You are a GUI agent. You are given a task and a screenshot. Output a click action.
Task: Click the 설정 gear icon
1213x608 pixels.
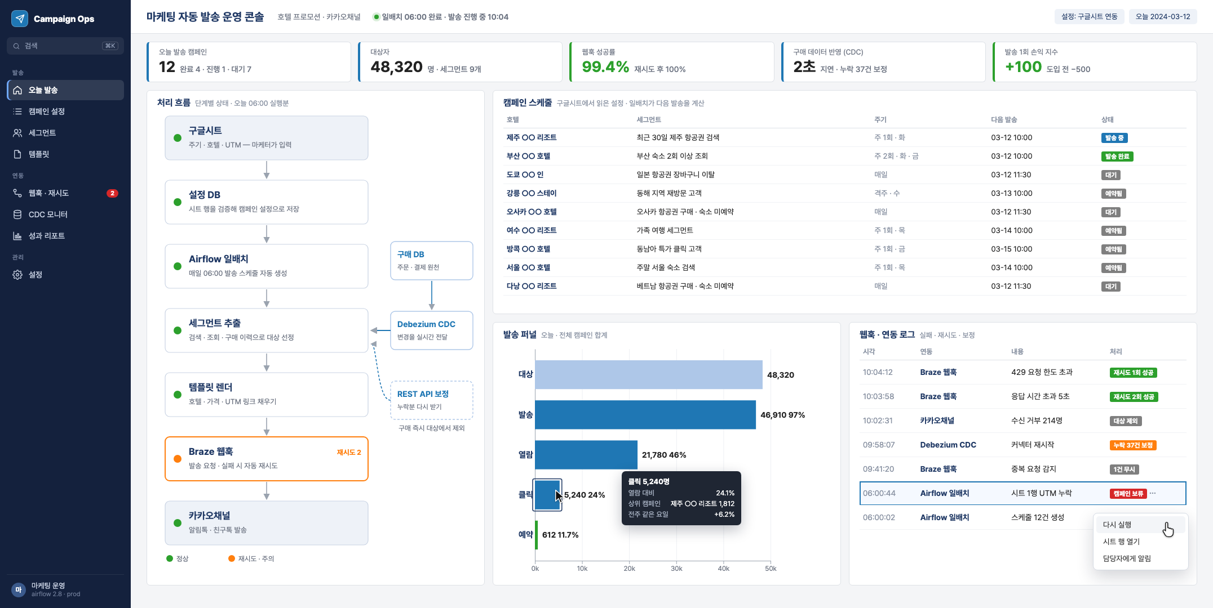pos(17,275)
